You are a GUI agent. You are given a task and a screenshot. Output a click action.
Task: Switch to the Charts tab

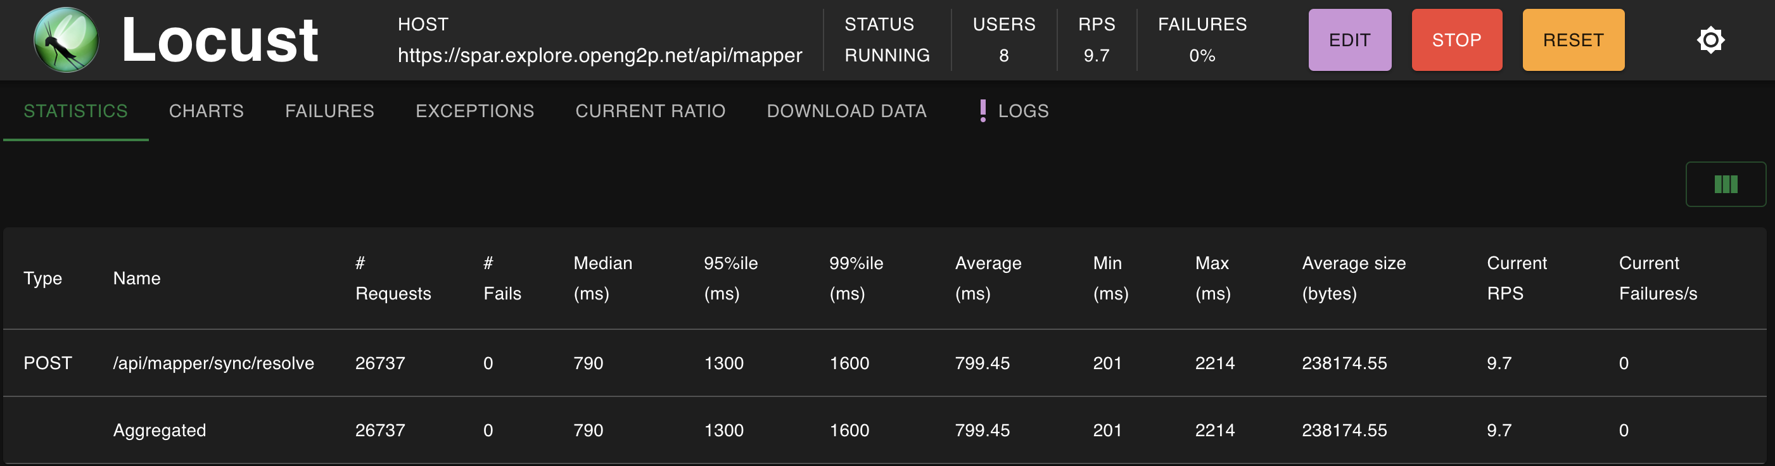pyautogui.click(x=206, y=111)
